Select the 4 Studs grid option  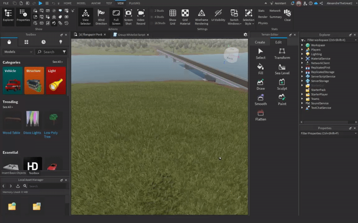[157, 17]
